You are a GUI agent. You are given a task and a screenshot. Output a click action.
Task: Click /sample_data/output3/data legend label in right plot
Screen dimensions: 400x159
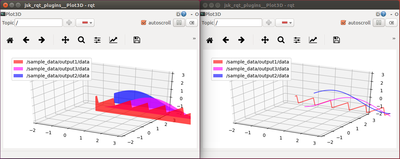[x=257, y=69]
